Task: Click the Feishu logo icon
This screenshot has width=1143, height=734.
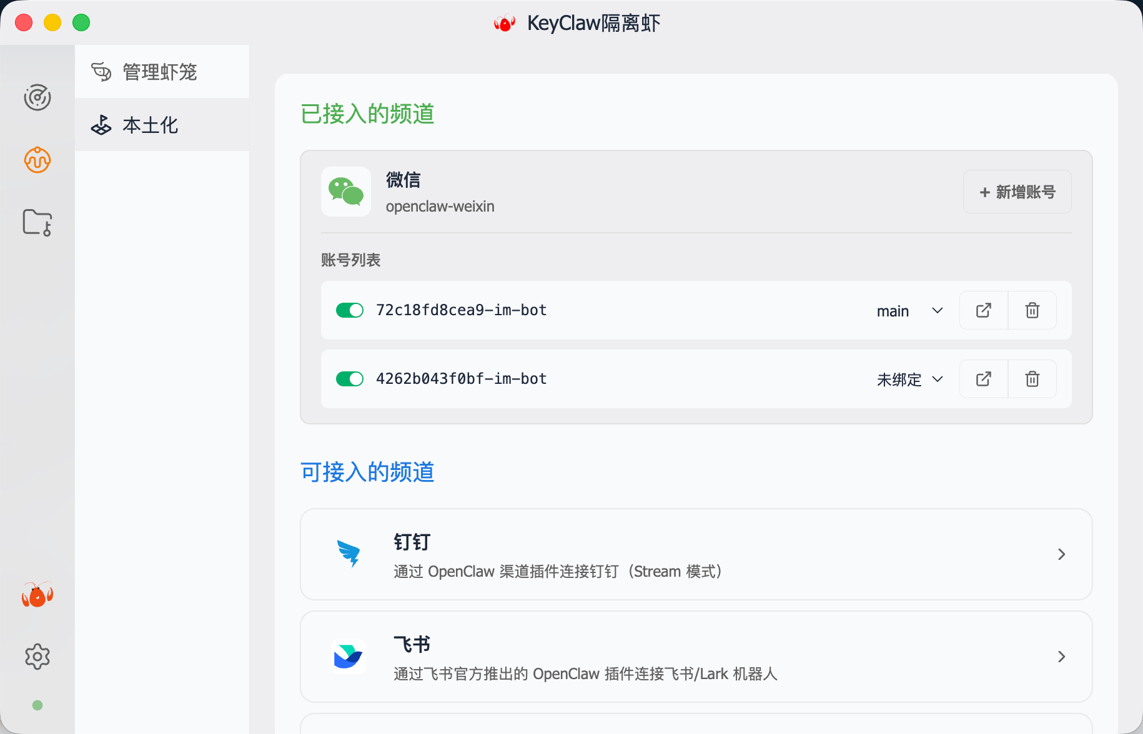Action: point(349,656)
